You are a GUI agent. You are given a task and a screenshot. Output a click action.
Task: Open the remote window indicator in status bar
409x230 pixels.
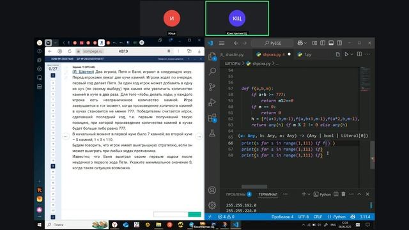210,217
